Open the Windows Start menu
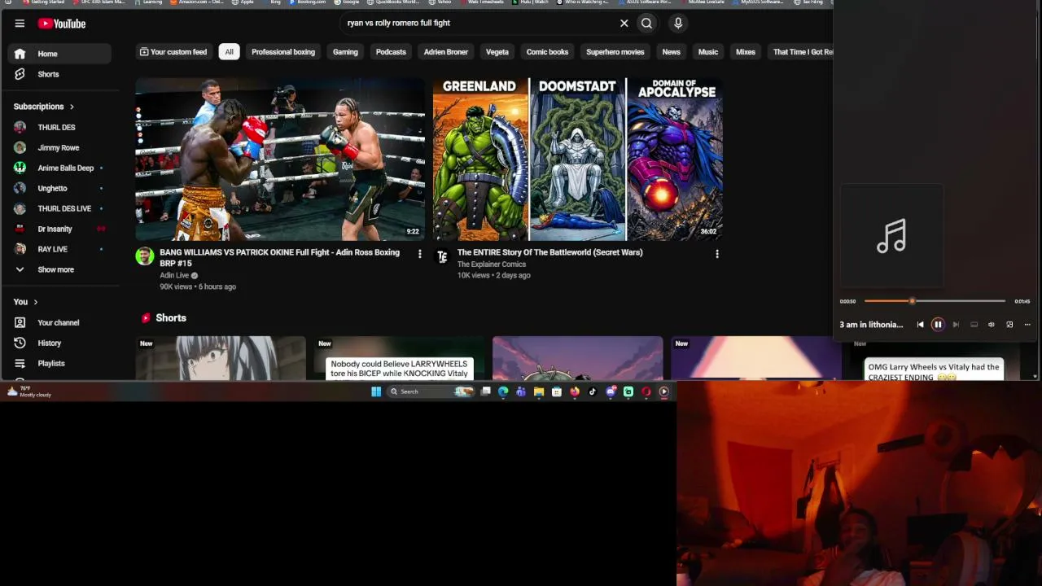This screenshot has height=586, width=1042. click(x=376, y=391)
